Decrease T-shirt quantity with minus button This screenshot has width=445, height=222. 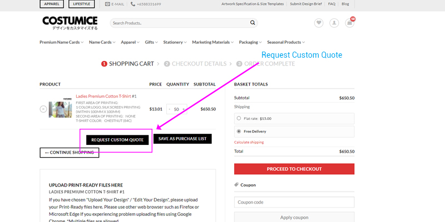point(170,109)
